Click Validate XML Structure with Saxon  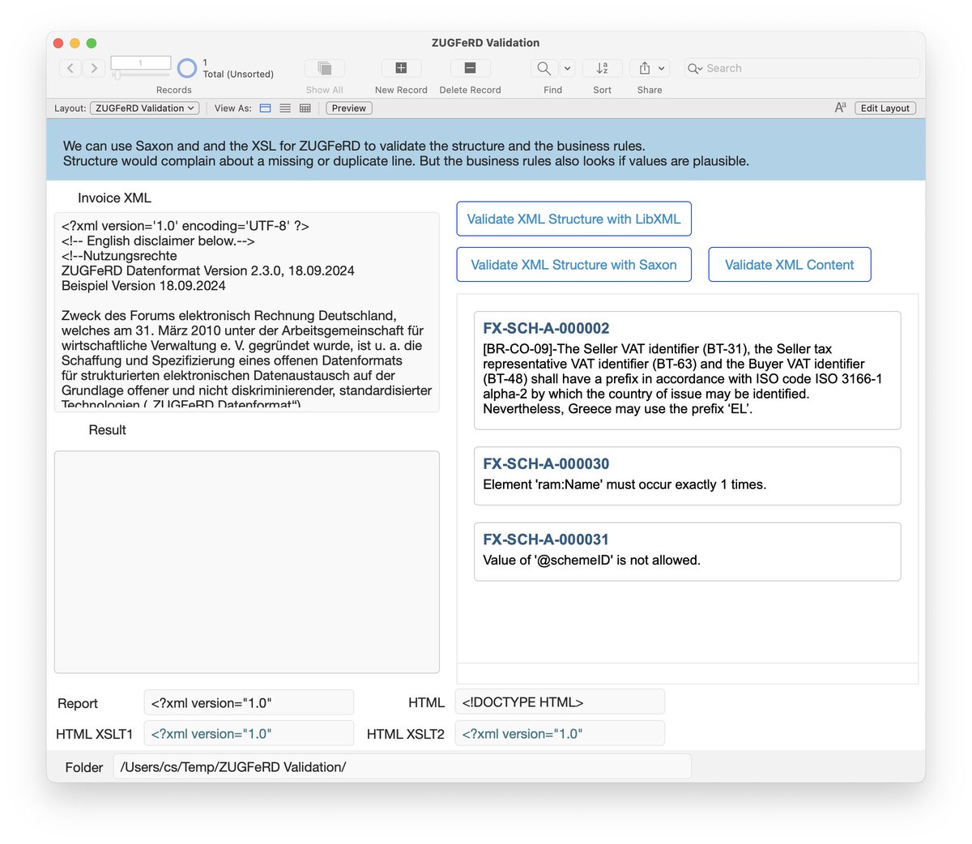573,265
